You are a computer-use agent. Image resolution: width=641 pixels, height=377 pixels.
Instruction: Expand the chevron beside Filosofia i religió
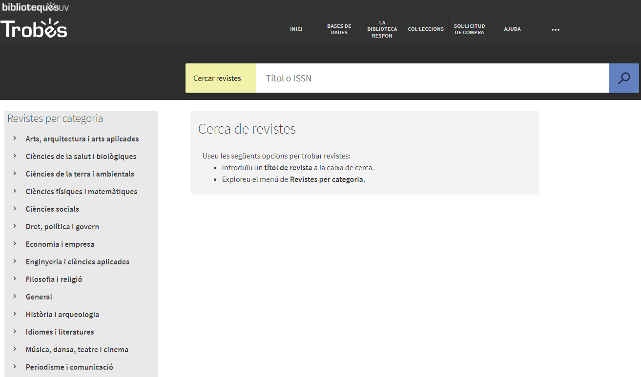point(15,279)
